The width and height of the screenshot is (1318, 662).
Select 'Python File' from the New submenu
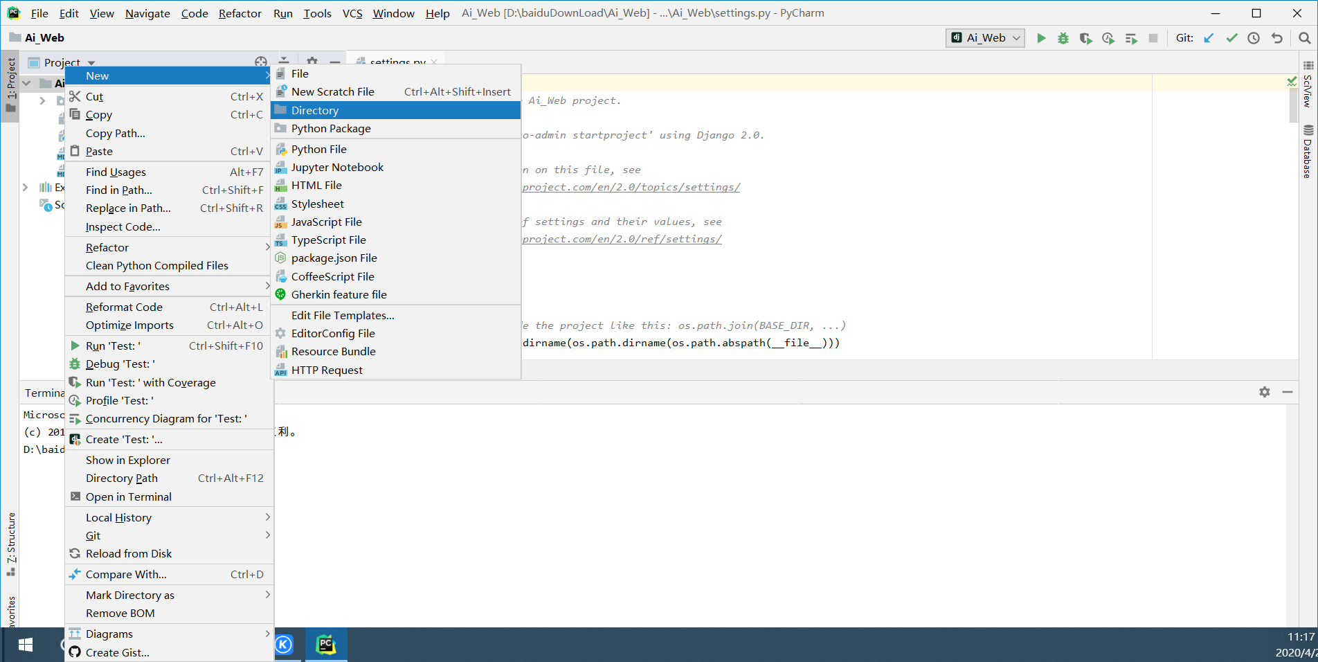click(x=318, y=148)
